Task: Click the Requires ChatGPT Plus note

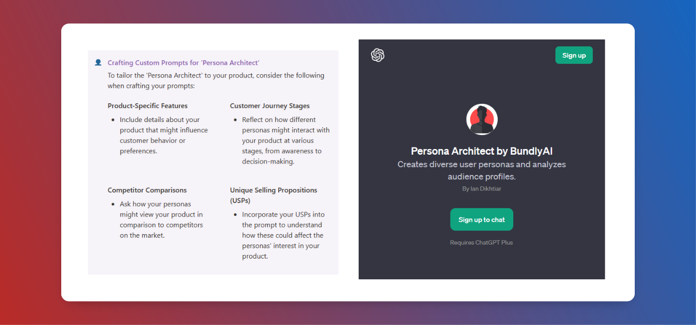Action: 481,242
